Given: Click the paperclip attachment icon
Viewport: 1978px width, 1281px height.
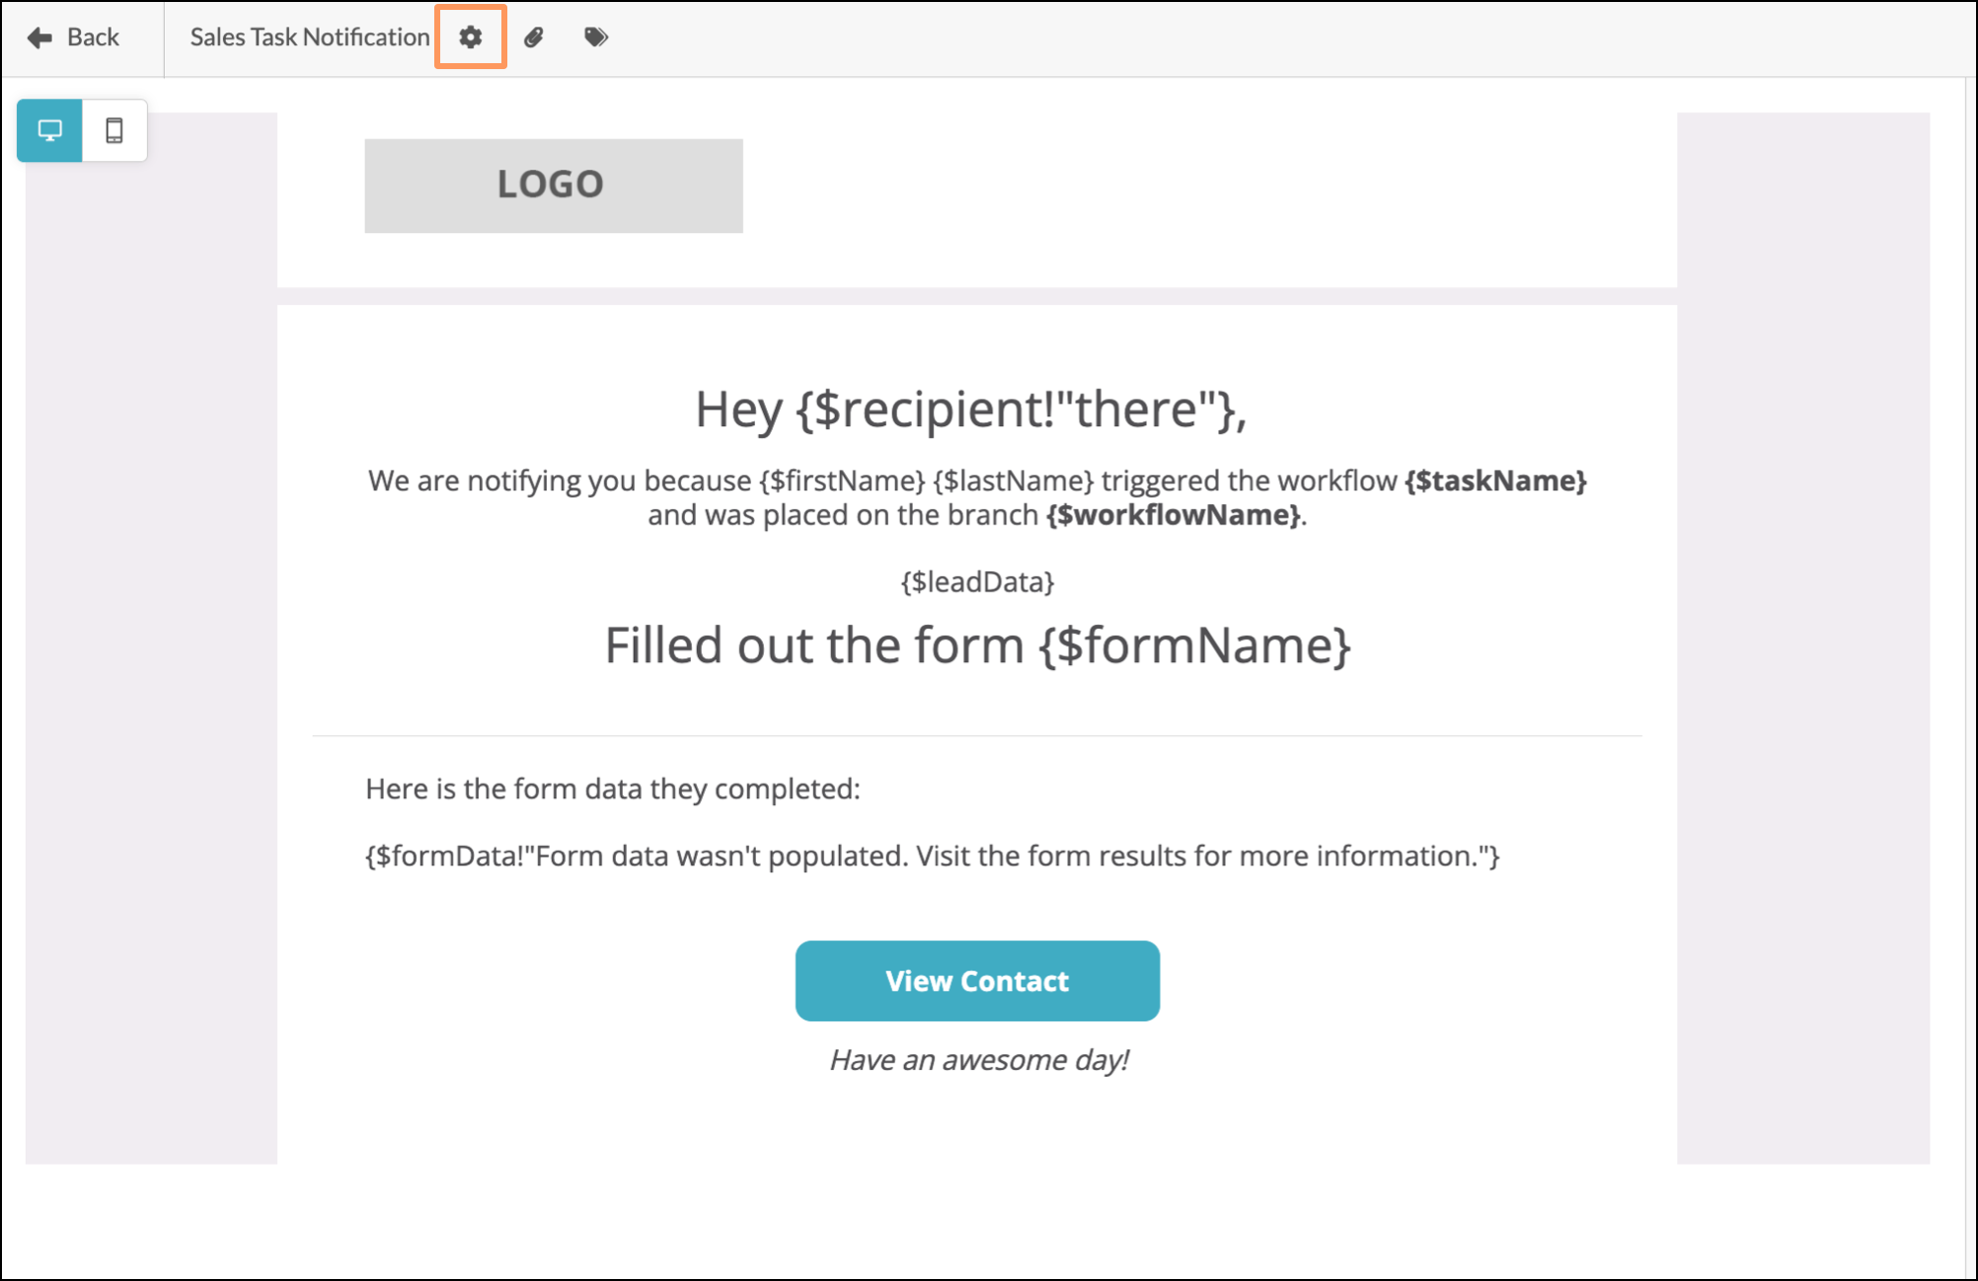Looking at the screenshot, I should point(534,38).
